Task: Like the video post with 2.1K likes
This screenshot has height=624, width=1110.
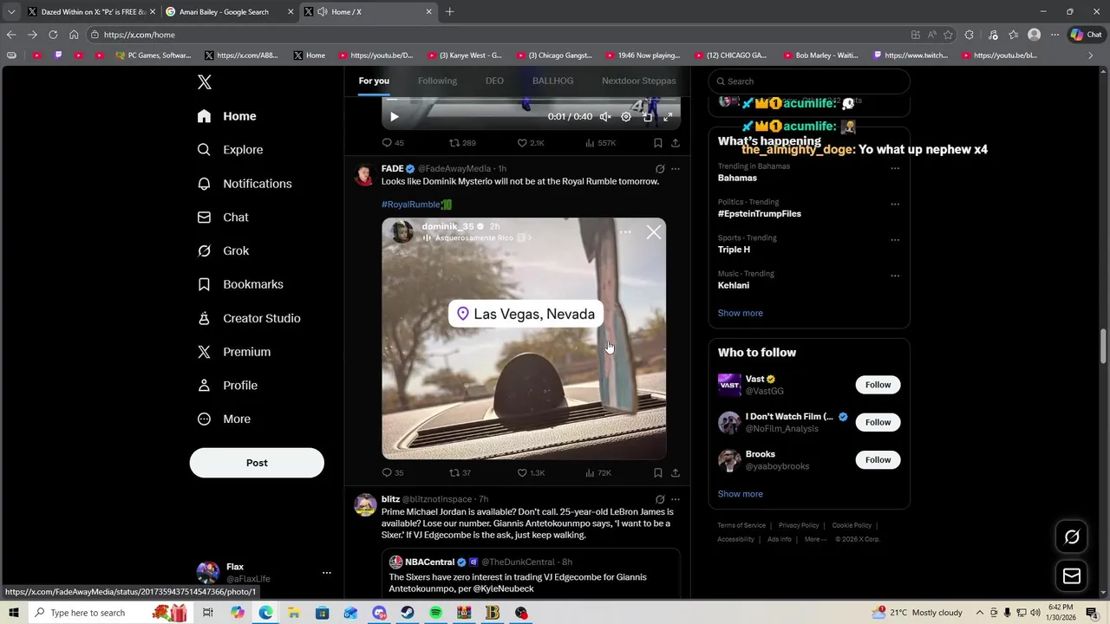Action: 531,143
